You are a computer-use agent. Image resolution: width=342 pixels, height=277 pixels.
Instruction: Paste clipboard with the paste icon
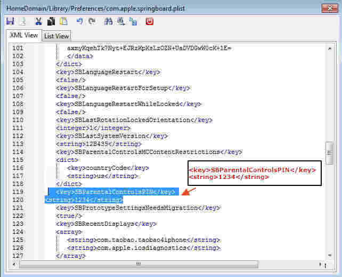click(x=63, y=21)
